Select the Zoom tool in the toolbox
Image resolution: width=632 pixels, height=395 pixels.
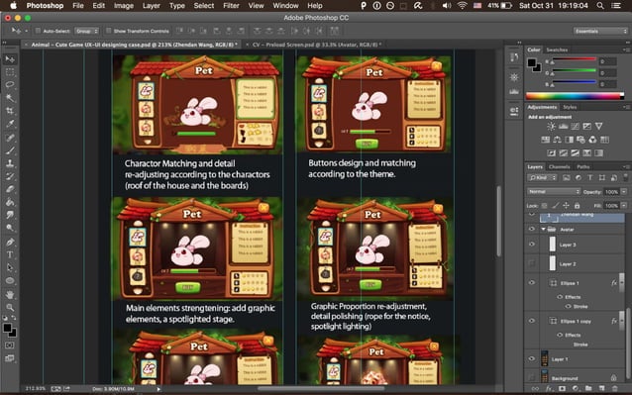pyautogui.click(x=10, y=308)
